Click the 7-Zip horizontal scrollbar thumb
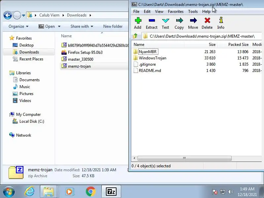264x198 pixels. (184, 158)
